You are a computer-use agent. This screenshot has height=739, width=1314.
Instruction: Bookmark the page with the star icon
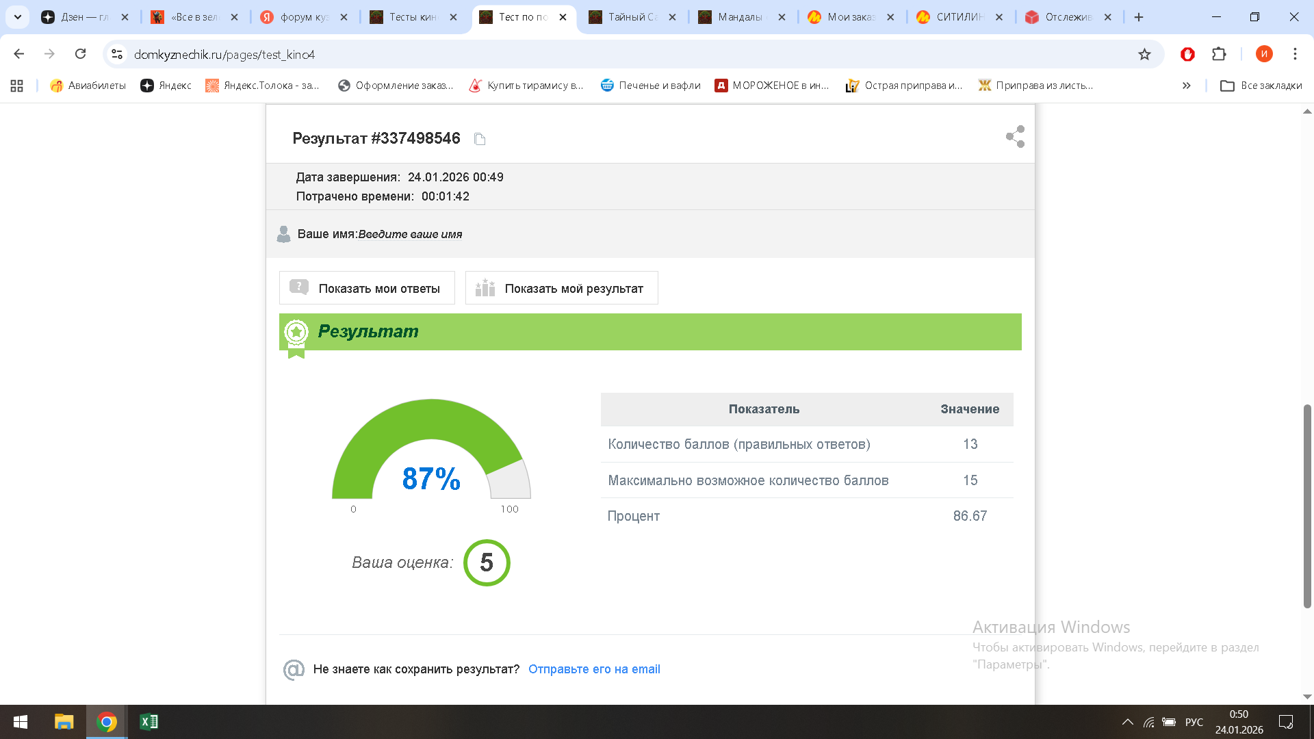click(1144, 54)
